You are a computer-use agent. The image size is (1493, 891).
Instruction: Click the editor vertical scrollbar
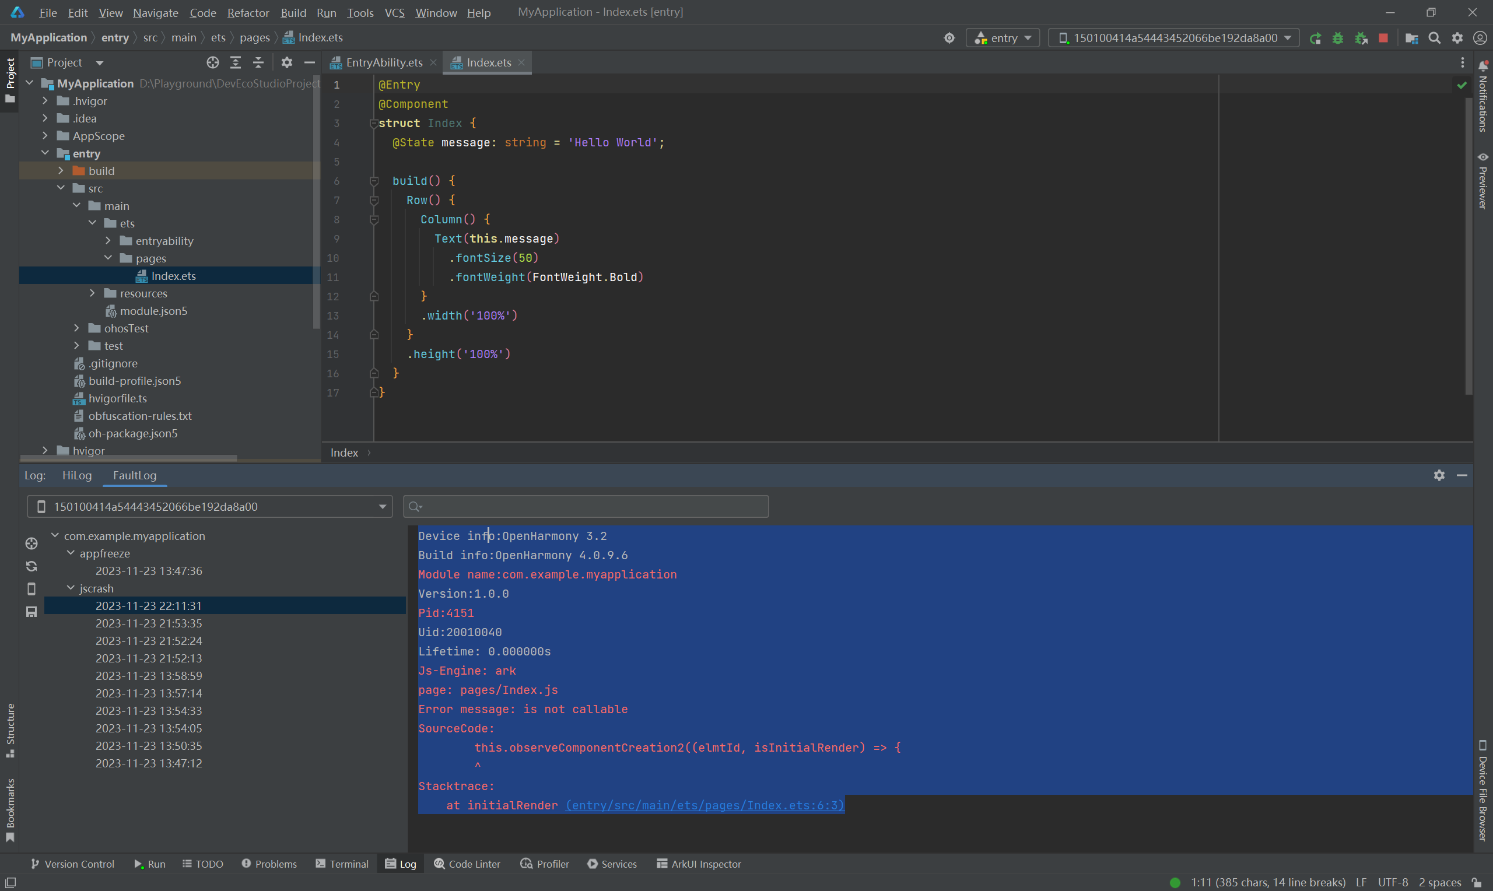point(1469,245)
